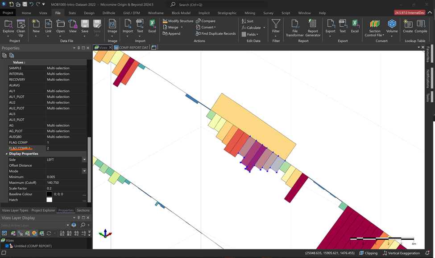The width and height of the screenshot is (435, 258).
Task: Click the Filter funnel icon
Action: tap(276, 25)
